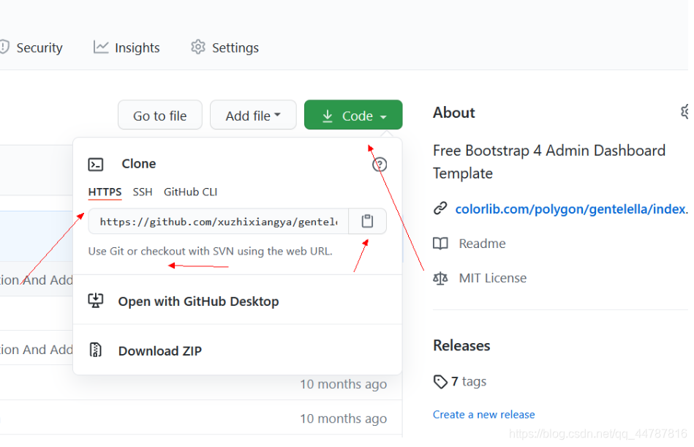The height and width of the screenshot is (447, 694).
Task: Open the Releases heading link
Action: [461, 345]
